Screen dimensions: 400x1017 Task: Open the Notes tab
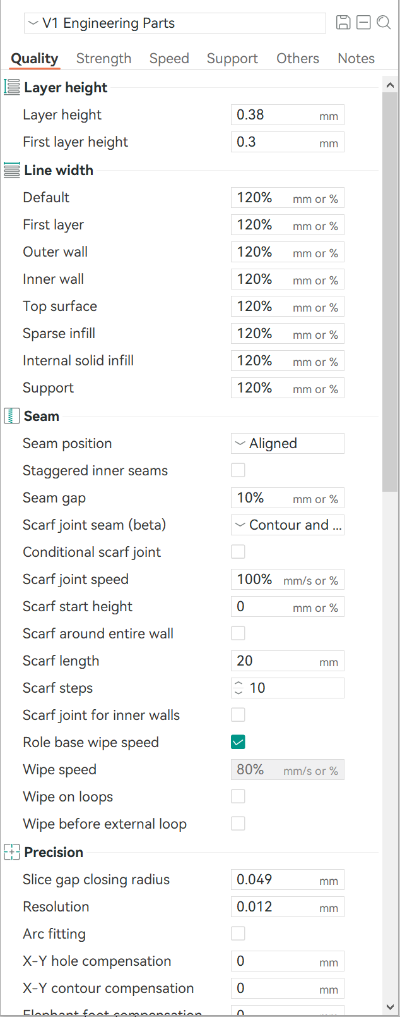(356, 58)
